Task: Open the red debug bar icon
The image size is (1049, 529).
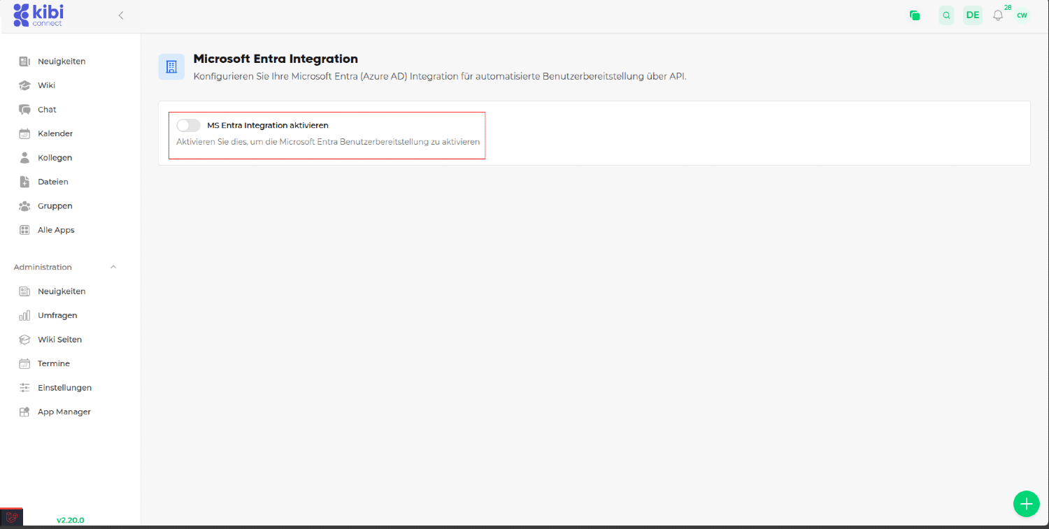Action: (12, 518)
